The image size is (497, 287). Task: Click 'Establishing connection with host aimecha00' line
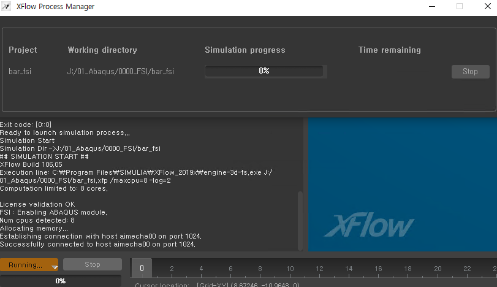click(101, 236)
